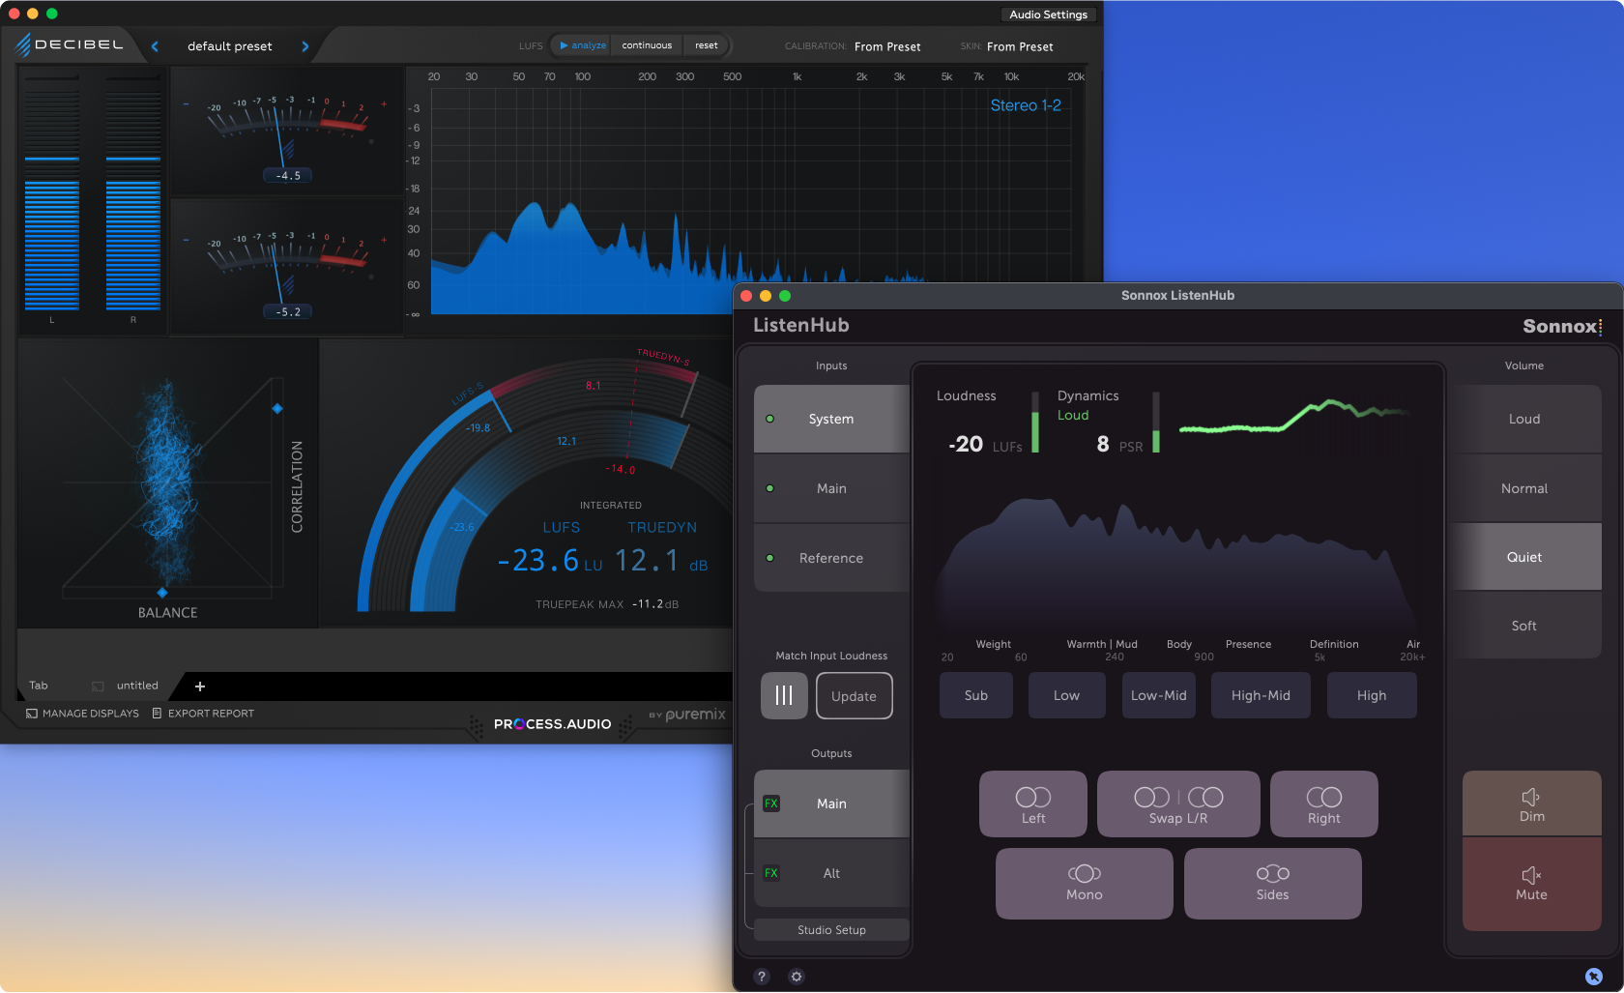
Task: Open default preset name selector
Action: tap(230, 46)
